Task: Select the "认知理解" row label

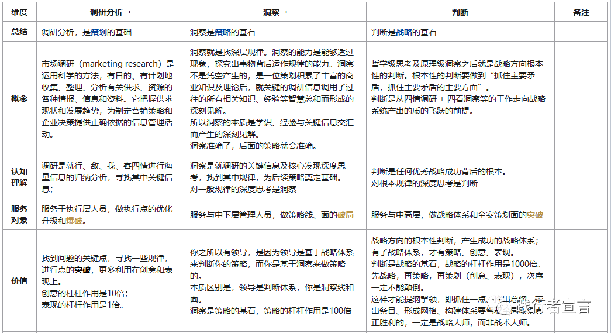Action: pos(19,177)
